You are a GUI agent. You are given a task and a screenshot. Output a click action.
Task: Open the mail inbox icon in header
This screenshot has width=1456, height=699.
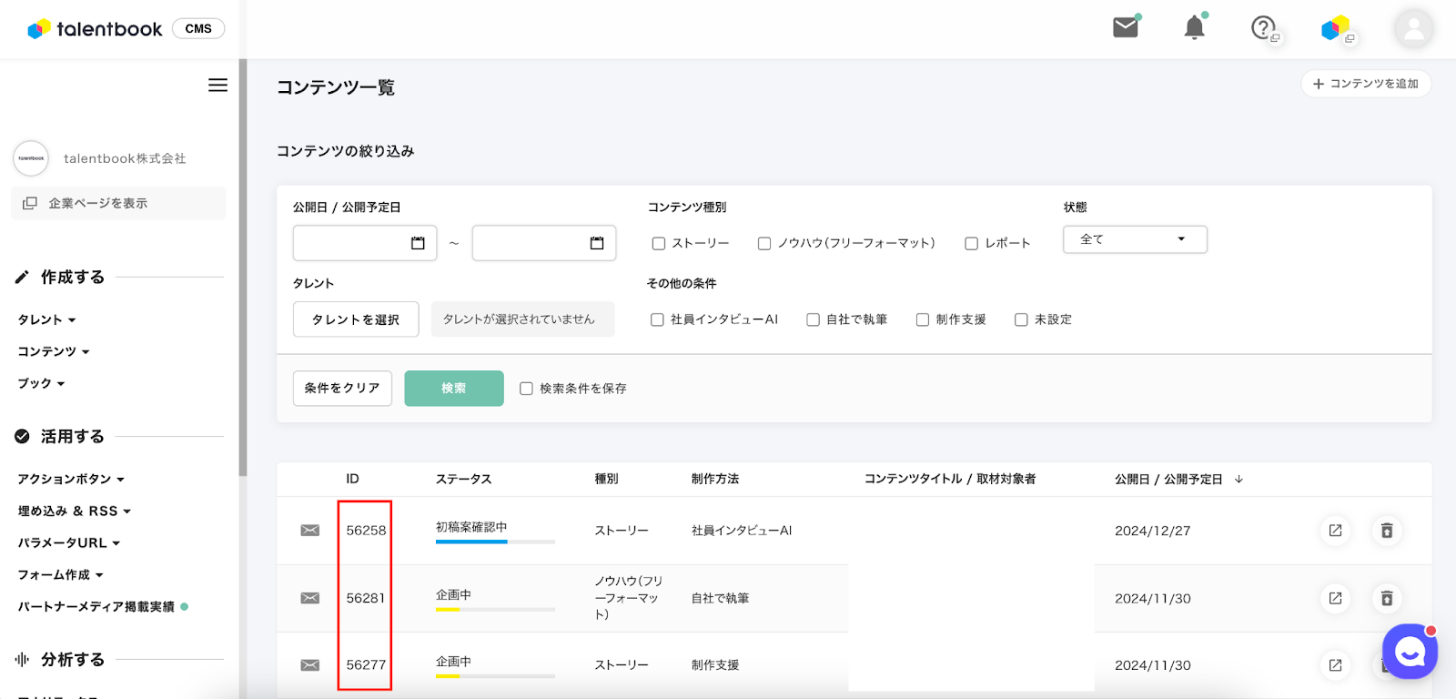tap(1126, 27)
